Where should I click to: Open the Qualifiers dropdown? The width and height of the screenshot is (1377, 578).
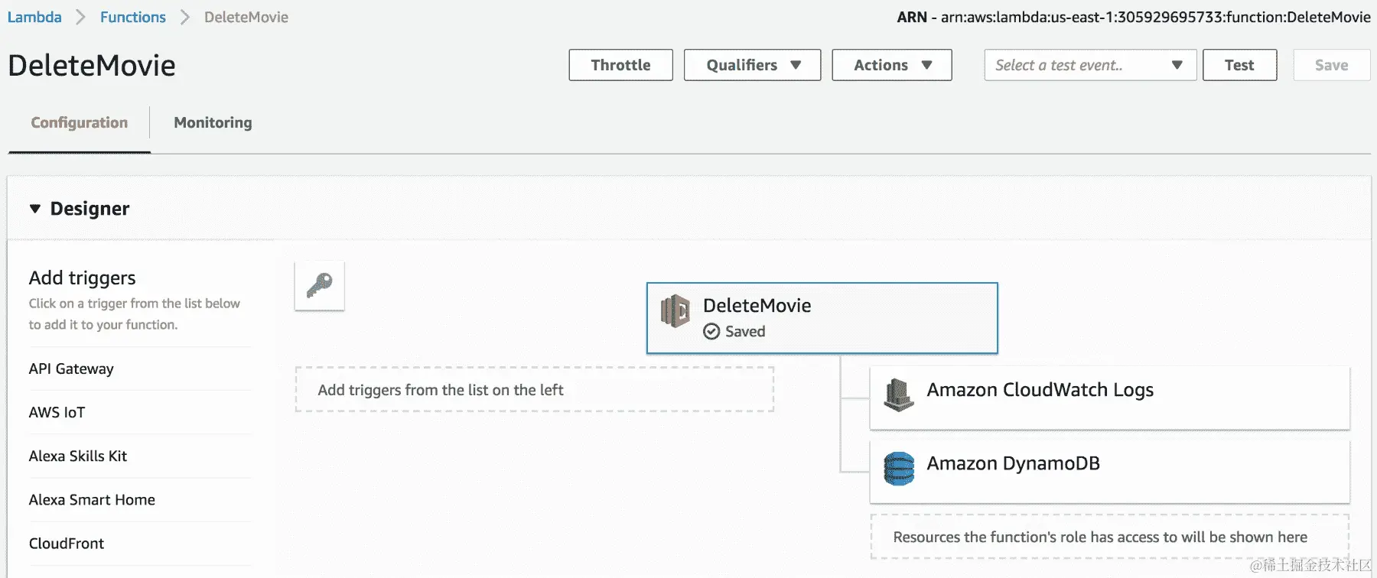click(x=752, y=65)
